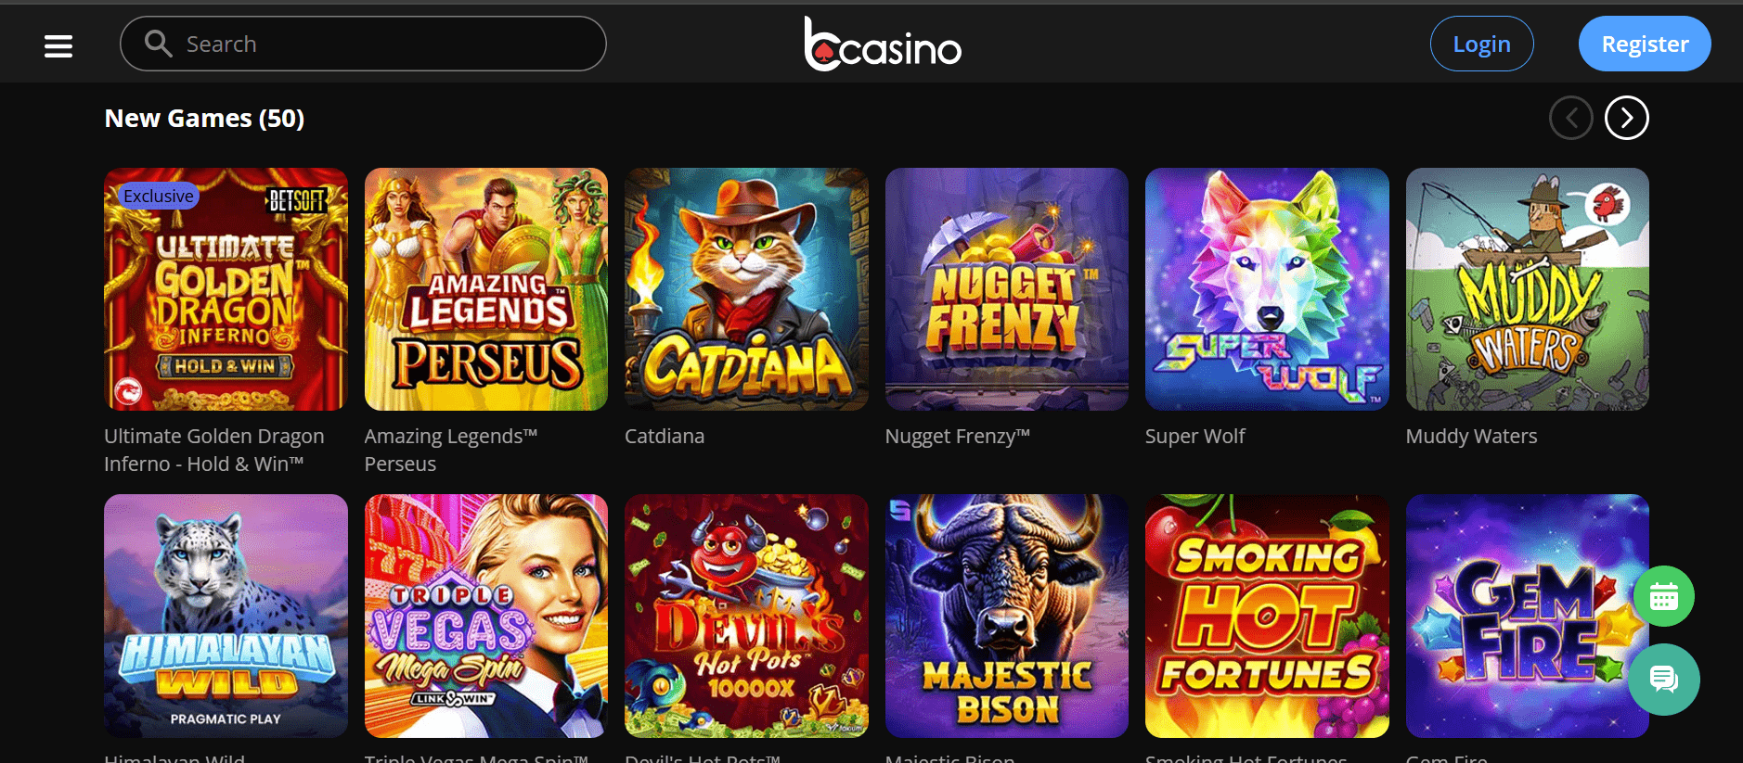Click the Exclusive badge on Golden Dragon
Viewport: 1743px width, 763px height.
159,196
